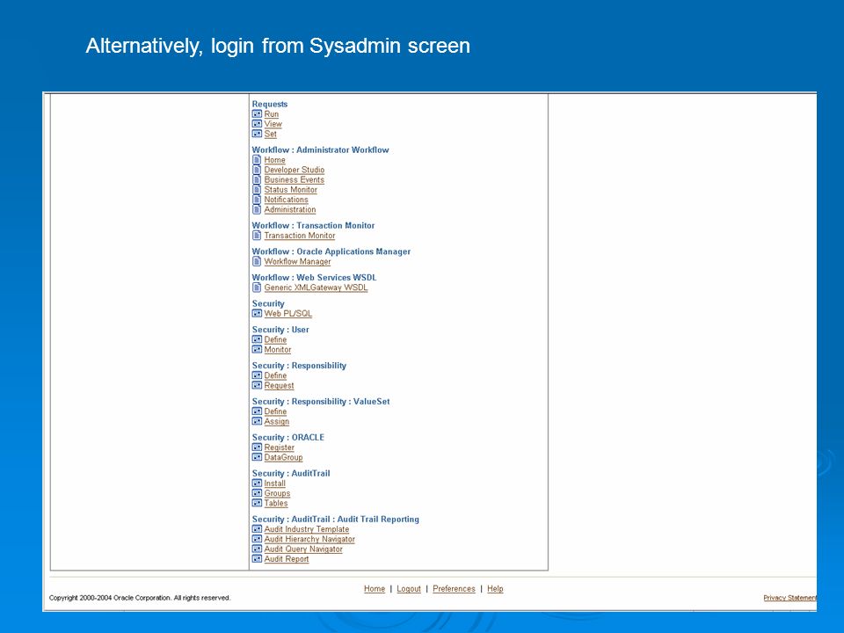The width and height of the screenshot is (844, 633).
Task: Open the Request link under Responsibility
Action: pyautogui.click(x=279, y=385)
